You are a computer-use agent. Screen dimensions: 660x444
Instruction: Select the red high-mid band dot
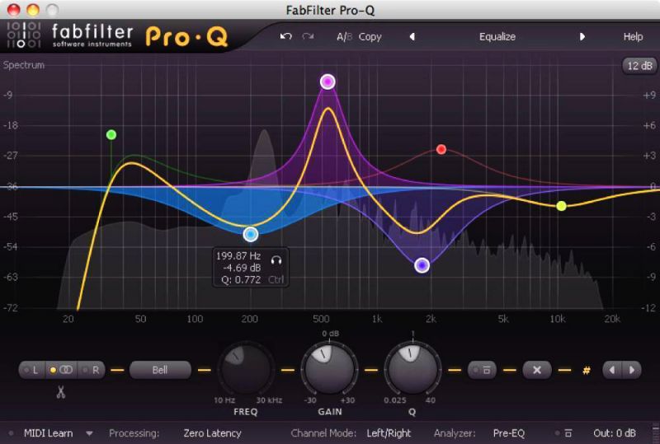[441, 149]
